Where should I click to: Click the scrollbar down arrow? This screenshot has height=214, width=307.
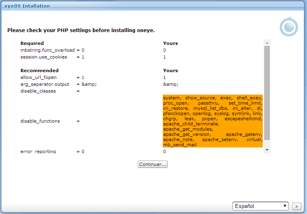pyautogui.click(x=267, y=150)
